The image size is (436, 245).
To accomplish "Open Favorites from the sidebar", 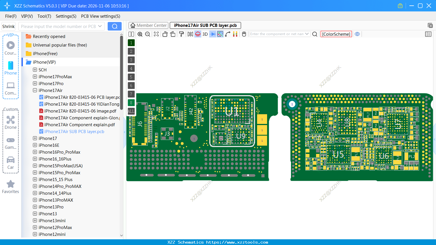I will pyautogui.click(x=11, y=187).
